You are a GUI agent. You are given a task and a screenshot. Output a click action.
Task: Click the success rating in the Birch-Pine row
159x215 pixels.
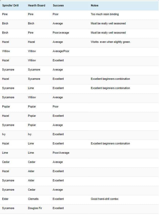tap(61, 33)
